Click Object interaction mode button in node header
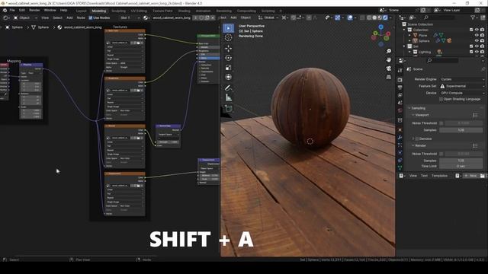The image size is (488, 274). (25, 18)
